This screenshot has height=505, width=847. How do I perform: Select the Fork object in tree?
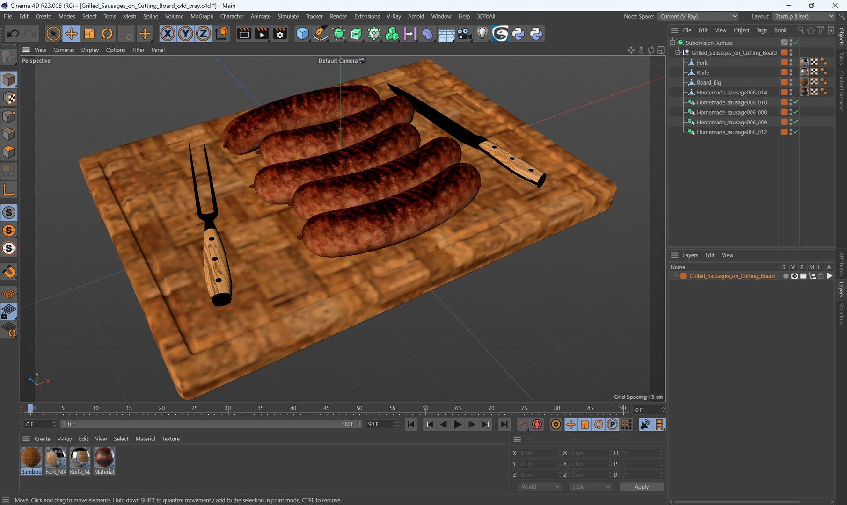coord(702,63)
